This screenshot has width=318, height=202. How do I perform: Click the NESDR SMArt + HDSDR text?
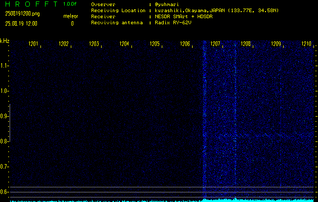tap(184, 17)
